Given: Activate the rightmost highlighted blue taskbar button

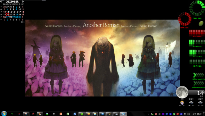Looking at the screenshot, I should click(x=123, y=114).
